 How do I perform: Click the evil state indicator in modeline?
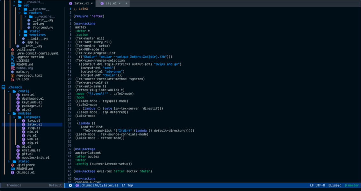pos(70,185)
